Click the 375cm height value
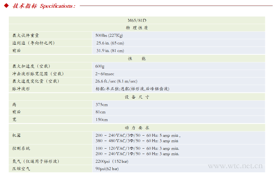This screenshot has height=174, width=274. [102, 105]
